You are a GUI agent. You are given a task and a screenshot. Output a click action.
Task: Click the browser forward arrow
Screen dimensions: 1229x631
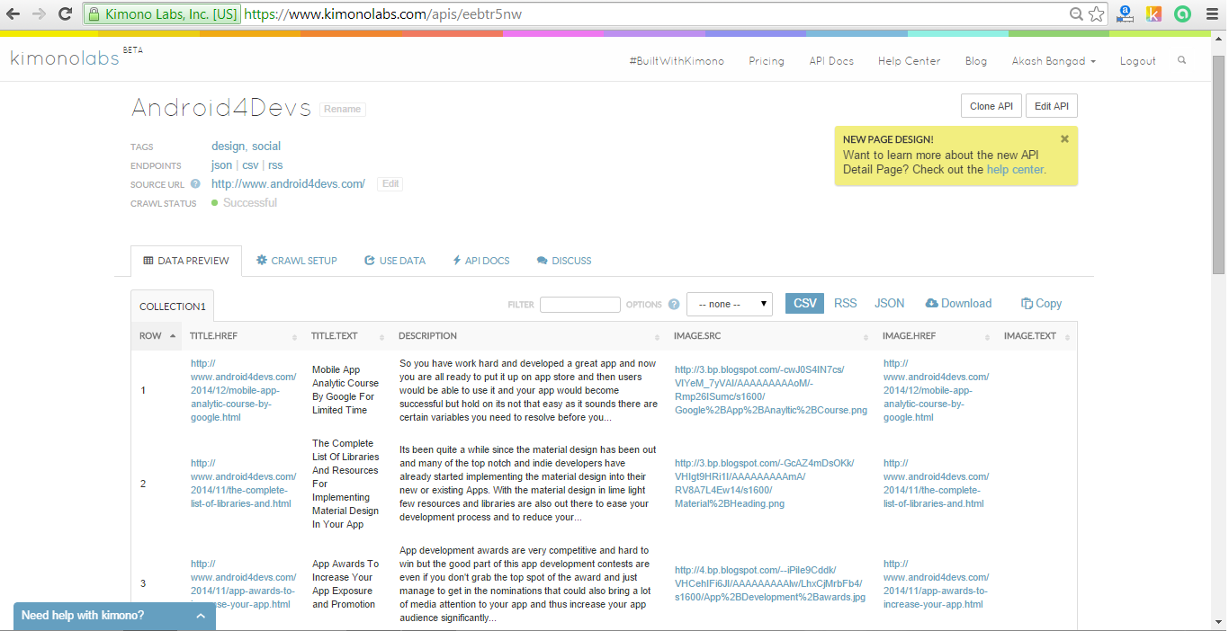coord(40,14)
